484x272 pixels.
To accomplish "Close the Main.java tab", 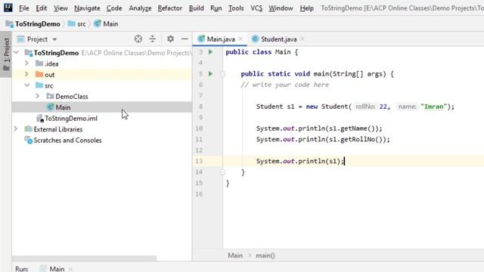I will [x=240, y=39].
